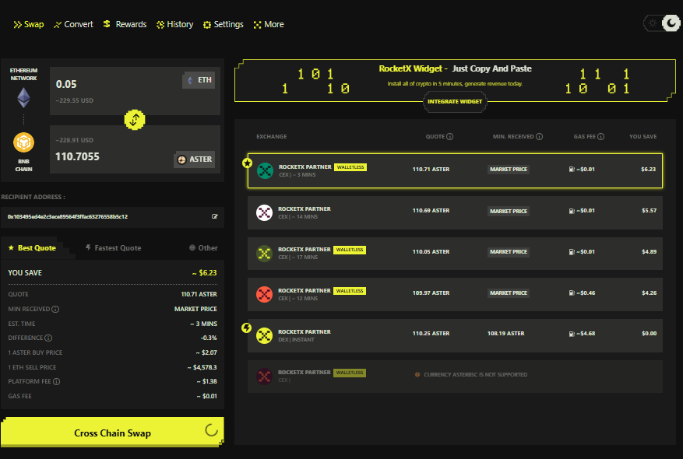Screen dimensions: 683x459
Task: Click the Difference info icon
Action: 48,338
